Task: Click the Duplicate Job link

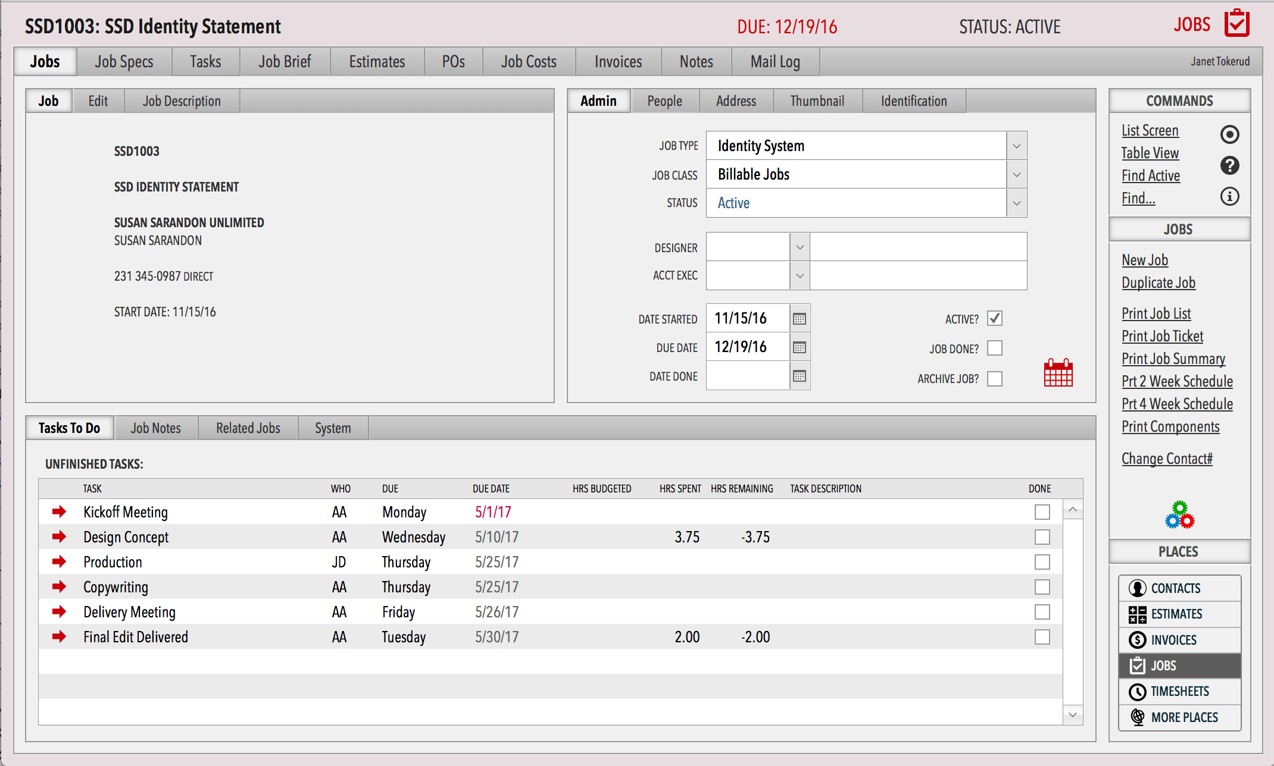Action: click(x=1158, y=282)
